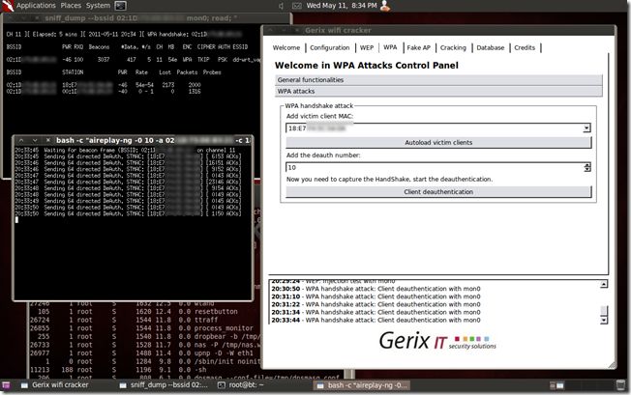The height and width of the screenshot is (395, 631).
Task: Switch to sniff_dump taskbar item
Action: pos(164,385)
